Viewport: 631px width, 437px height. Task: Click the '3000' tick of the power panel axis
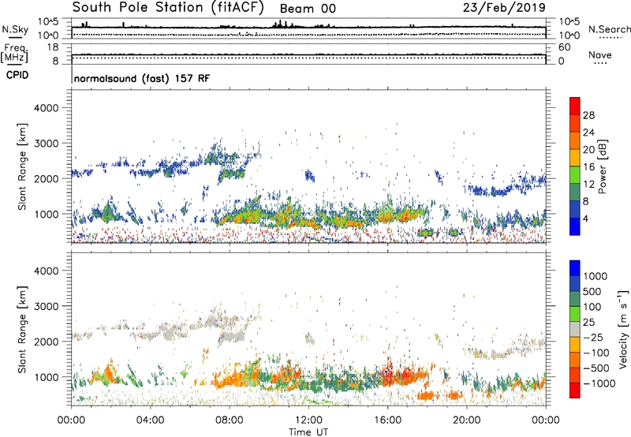click(46, 144)
